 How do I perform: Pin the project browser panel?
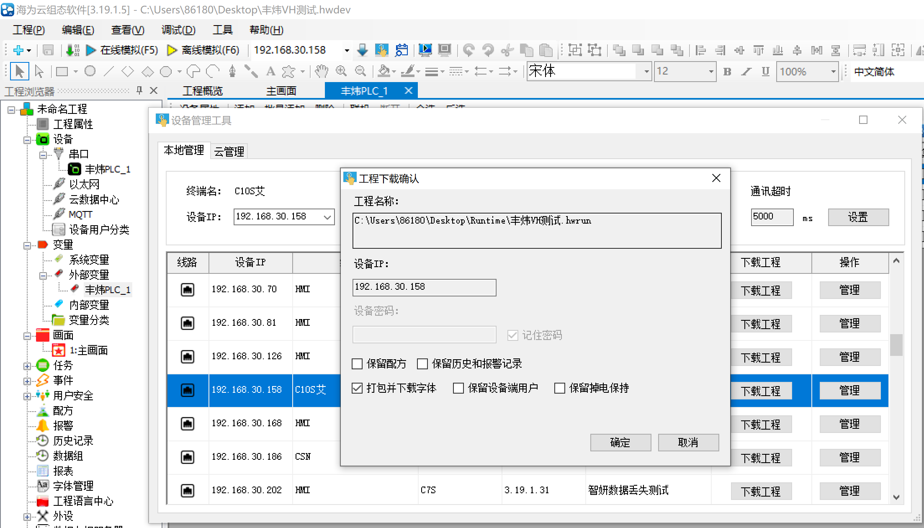coord(139,90)
